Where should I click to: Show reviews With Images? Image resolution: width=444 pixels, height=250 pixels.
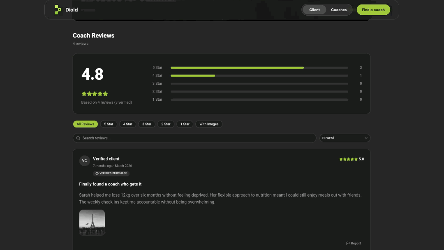coord(209,124)
